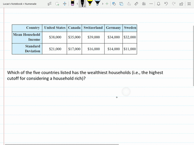The image size is (194, 145).
Task: Show more pens with right chevron
Action: pyautogui.click(x=103, y=4)
